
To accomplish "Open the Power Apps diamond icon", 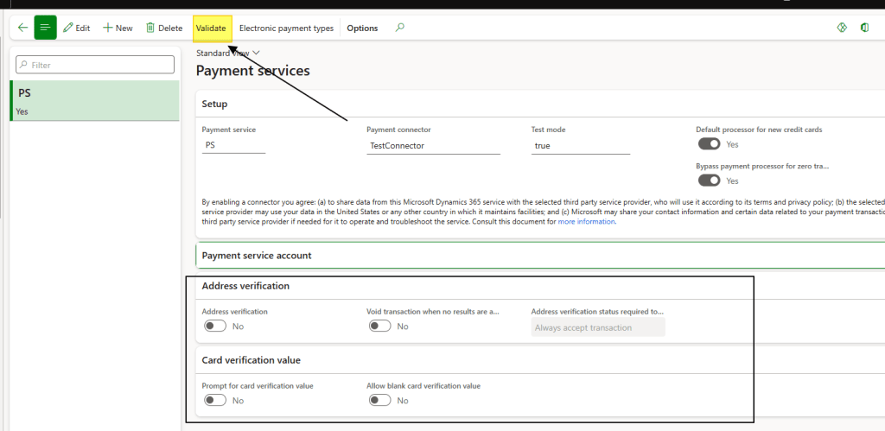I will pos(842,28).
